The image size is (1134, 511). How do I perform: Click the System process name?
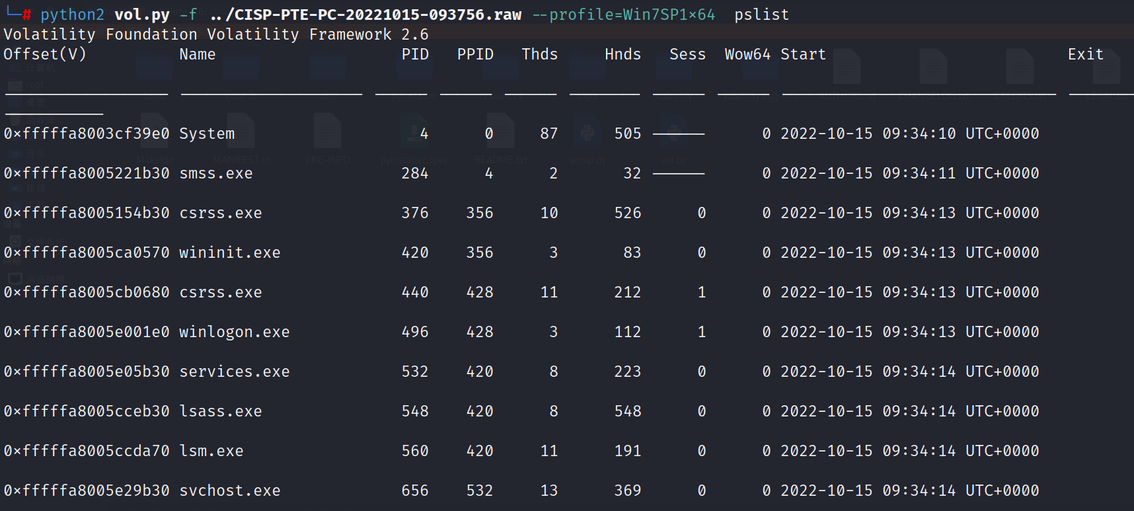click(x=207, y=134)
